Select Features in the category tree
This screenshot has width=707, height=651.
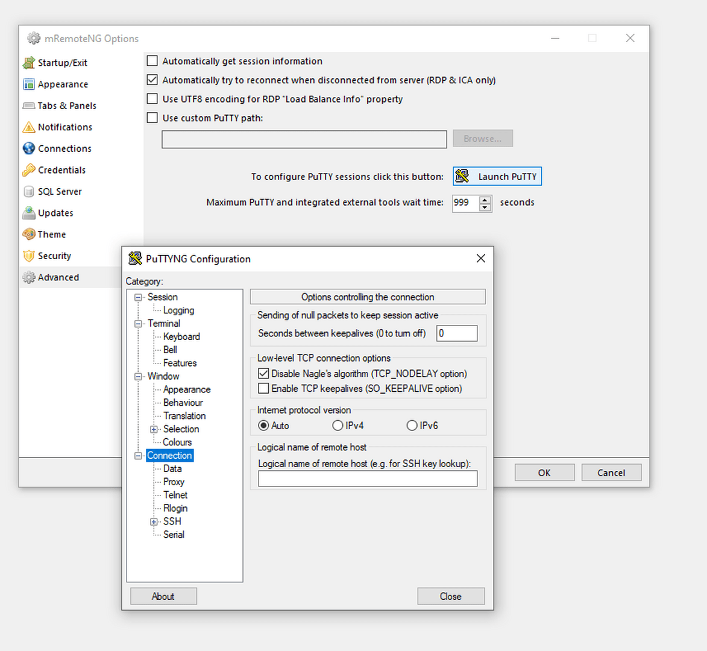pos(180,363)
